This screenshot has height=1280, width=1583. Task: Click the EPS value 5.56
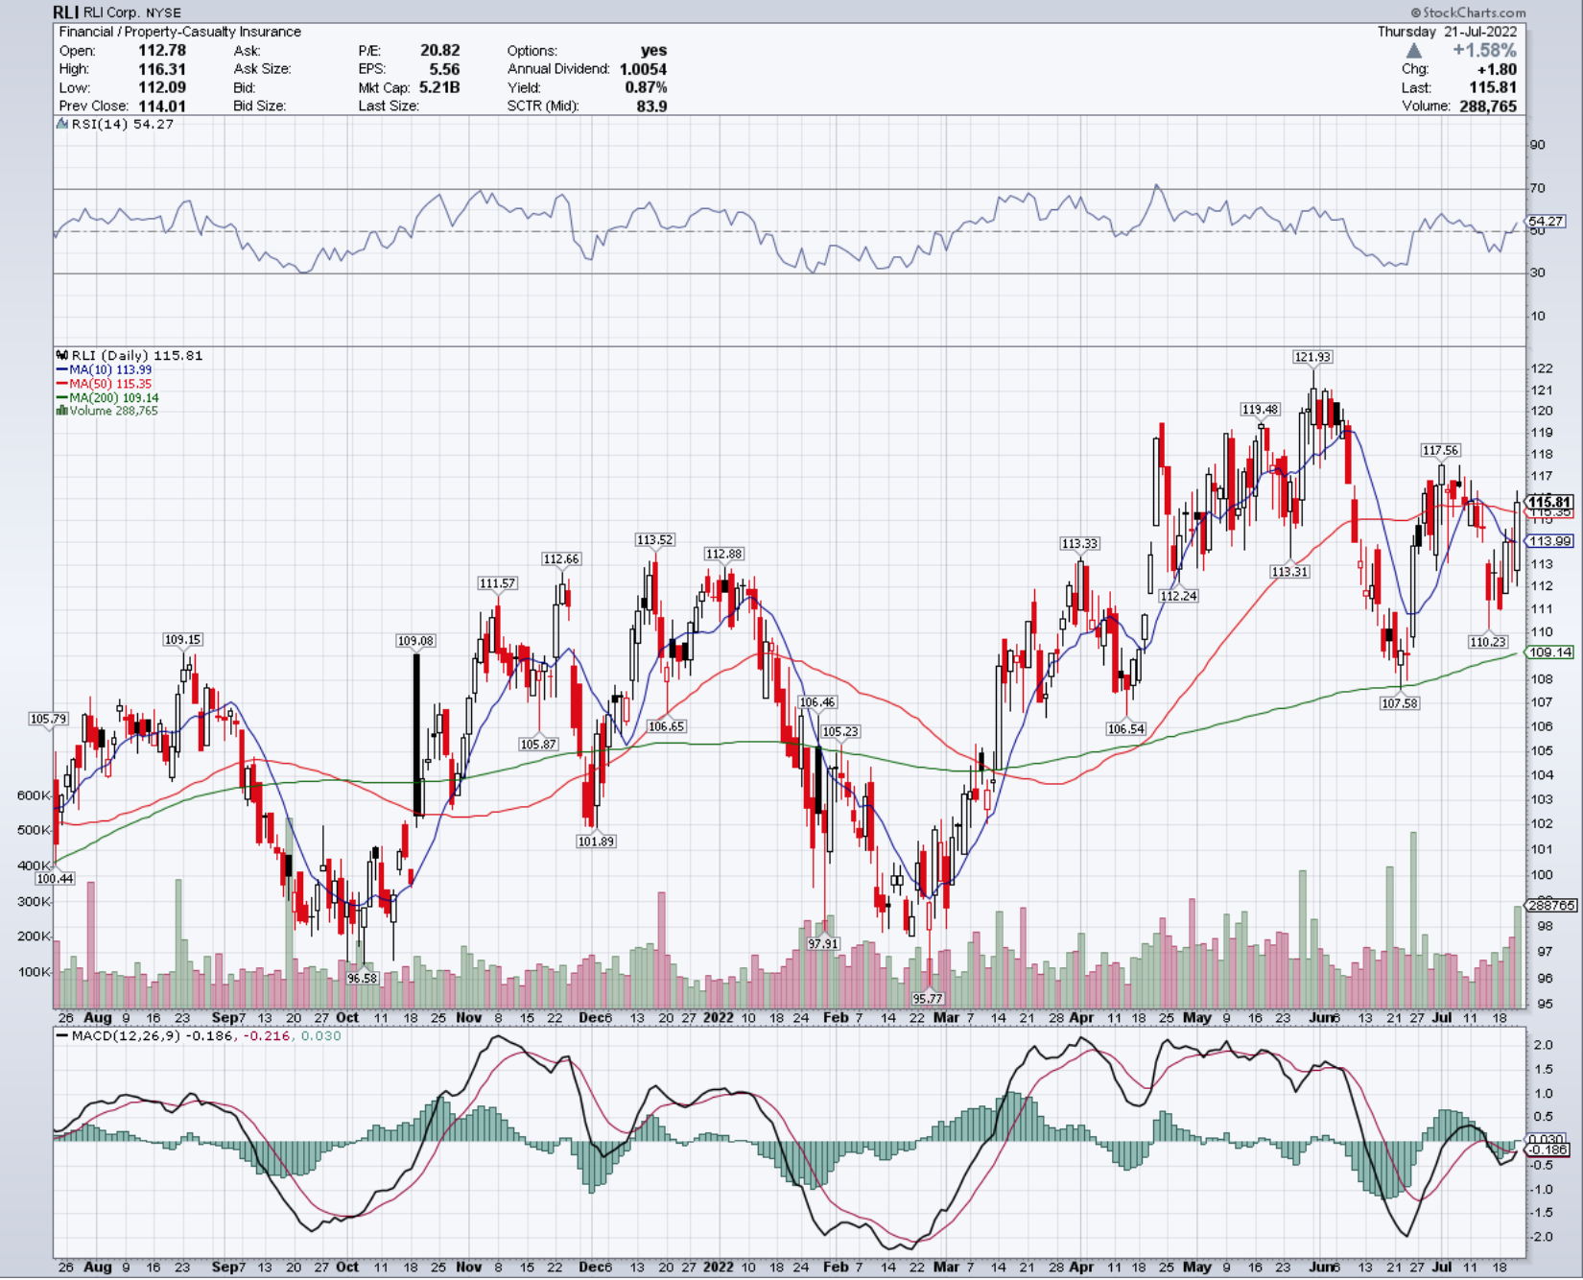pyautogui.click(x=445, y=69)
